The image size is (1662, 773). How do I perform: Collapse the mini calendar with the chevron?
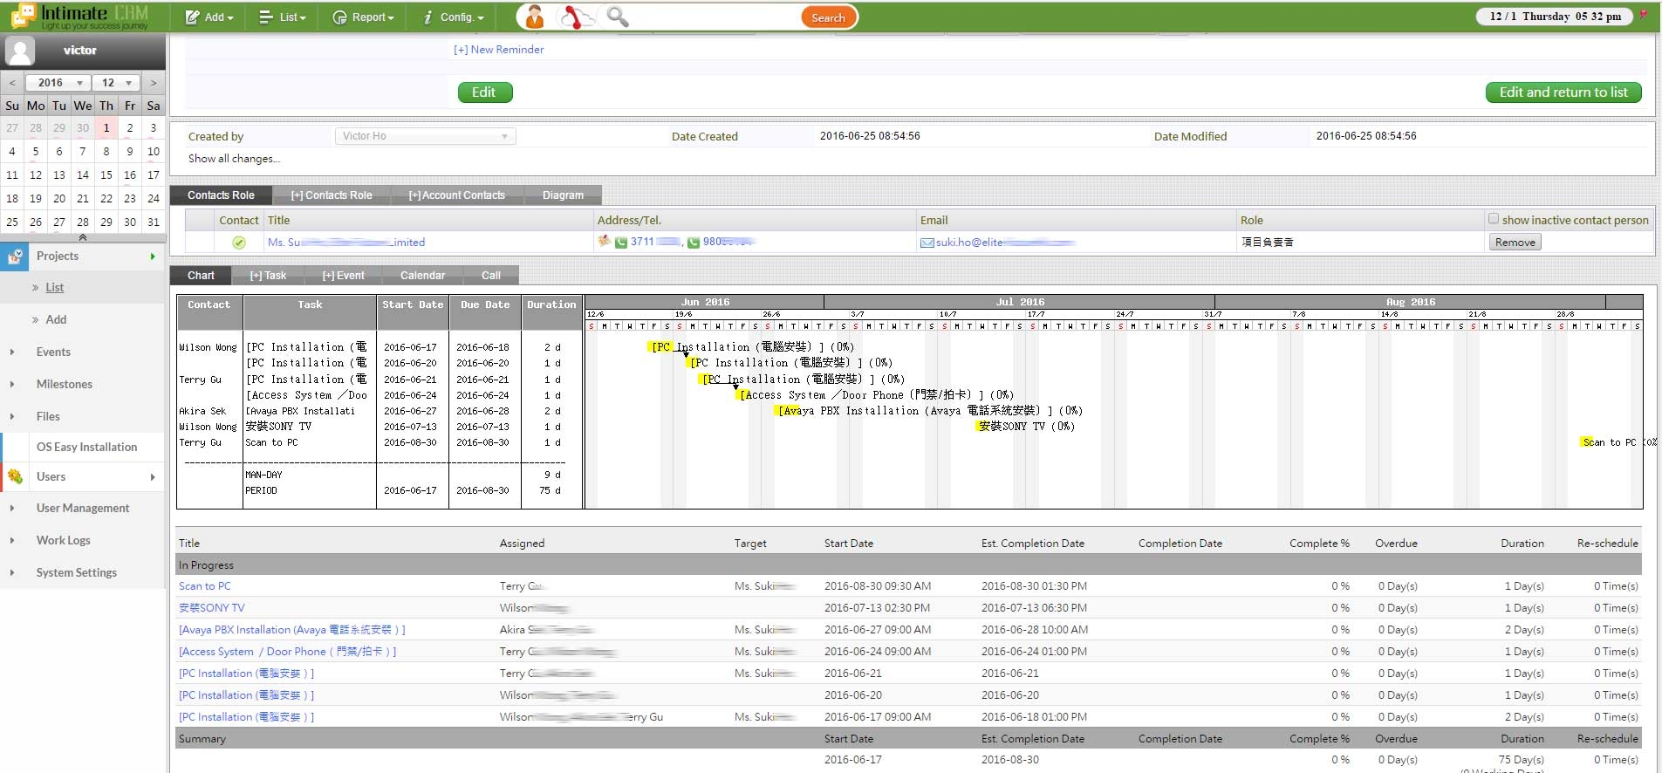[83, 237]
